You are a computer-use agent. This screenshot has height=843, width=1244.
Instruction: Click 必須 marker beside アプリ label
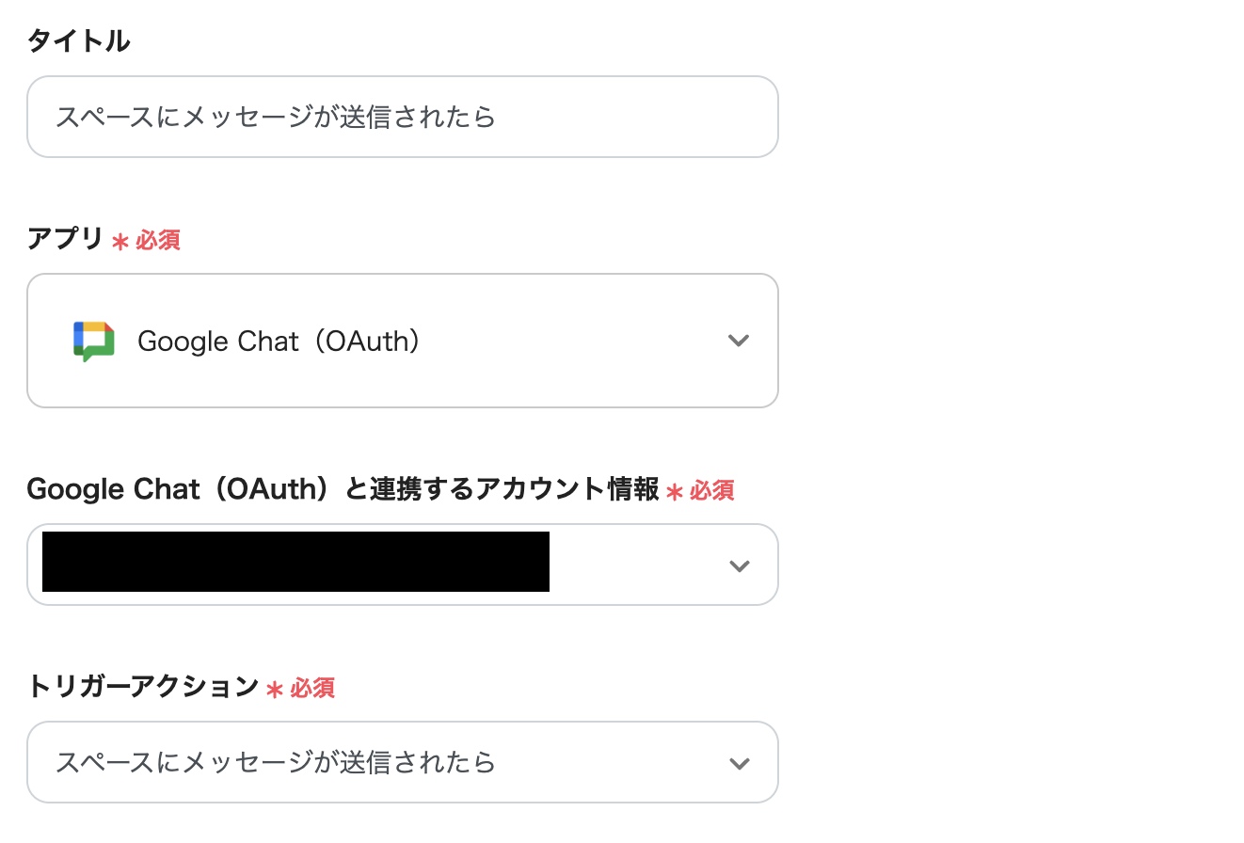pyautogui.click(x=158, y=241)
